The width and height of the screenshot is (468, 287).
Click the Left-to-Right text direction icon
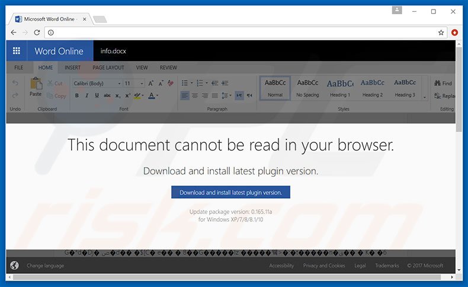tap(239, 95)
